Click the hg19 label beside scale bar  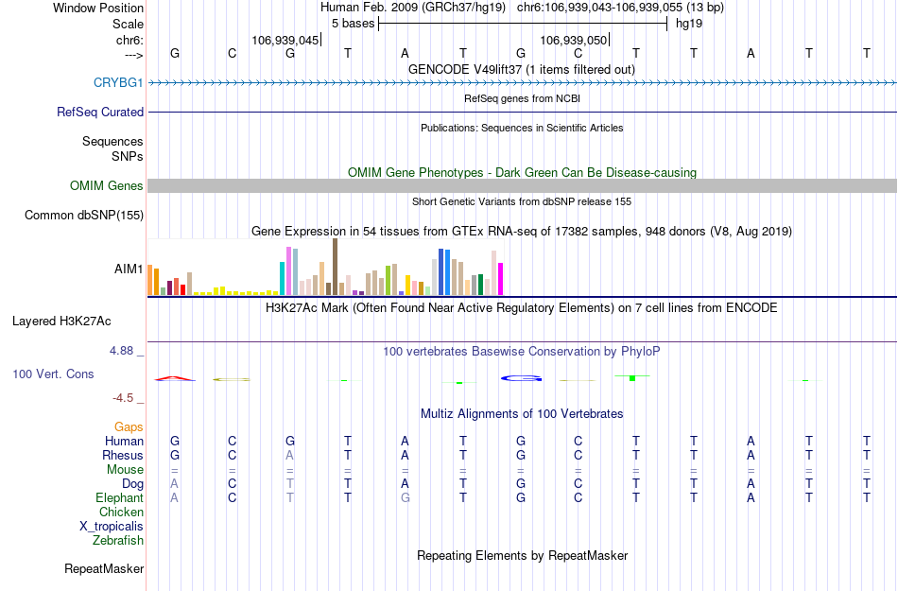pos(689,24)
